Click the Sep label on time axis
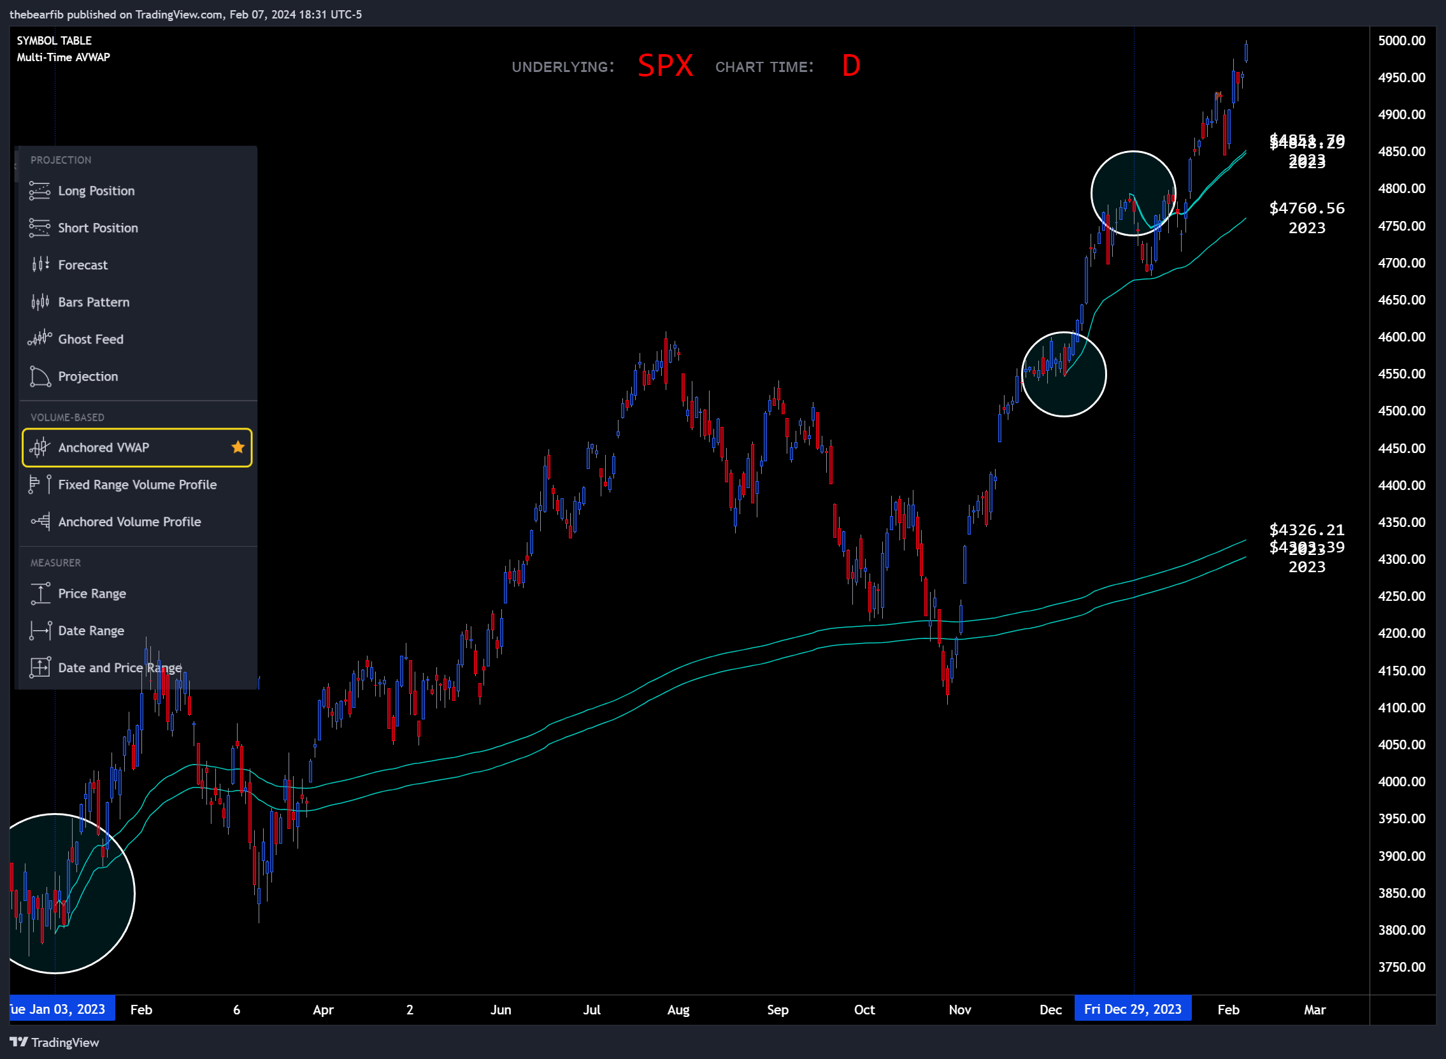1446x1059 pixels. (778, 1010)
